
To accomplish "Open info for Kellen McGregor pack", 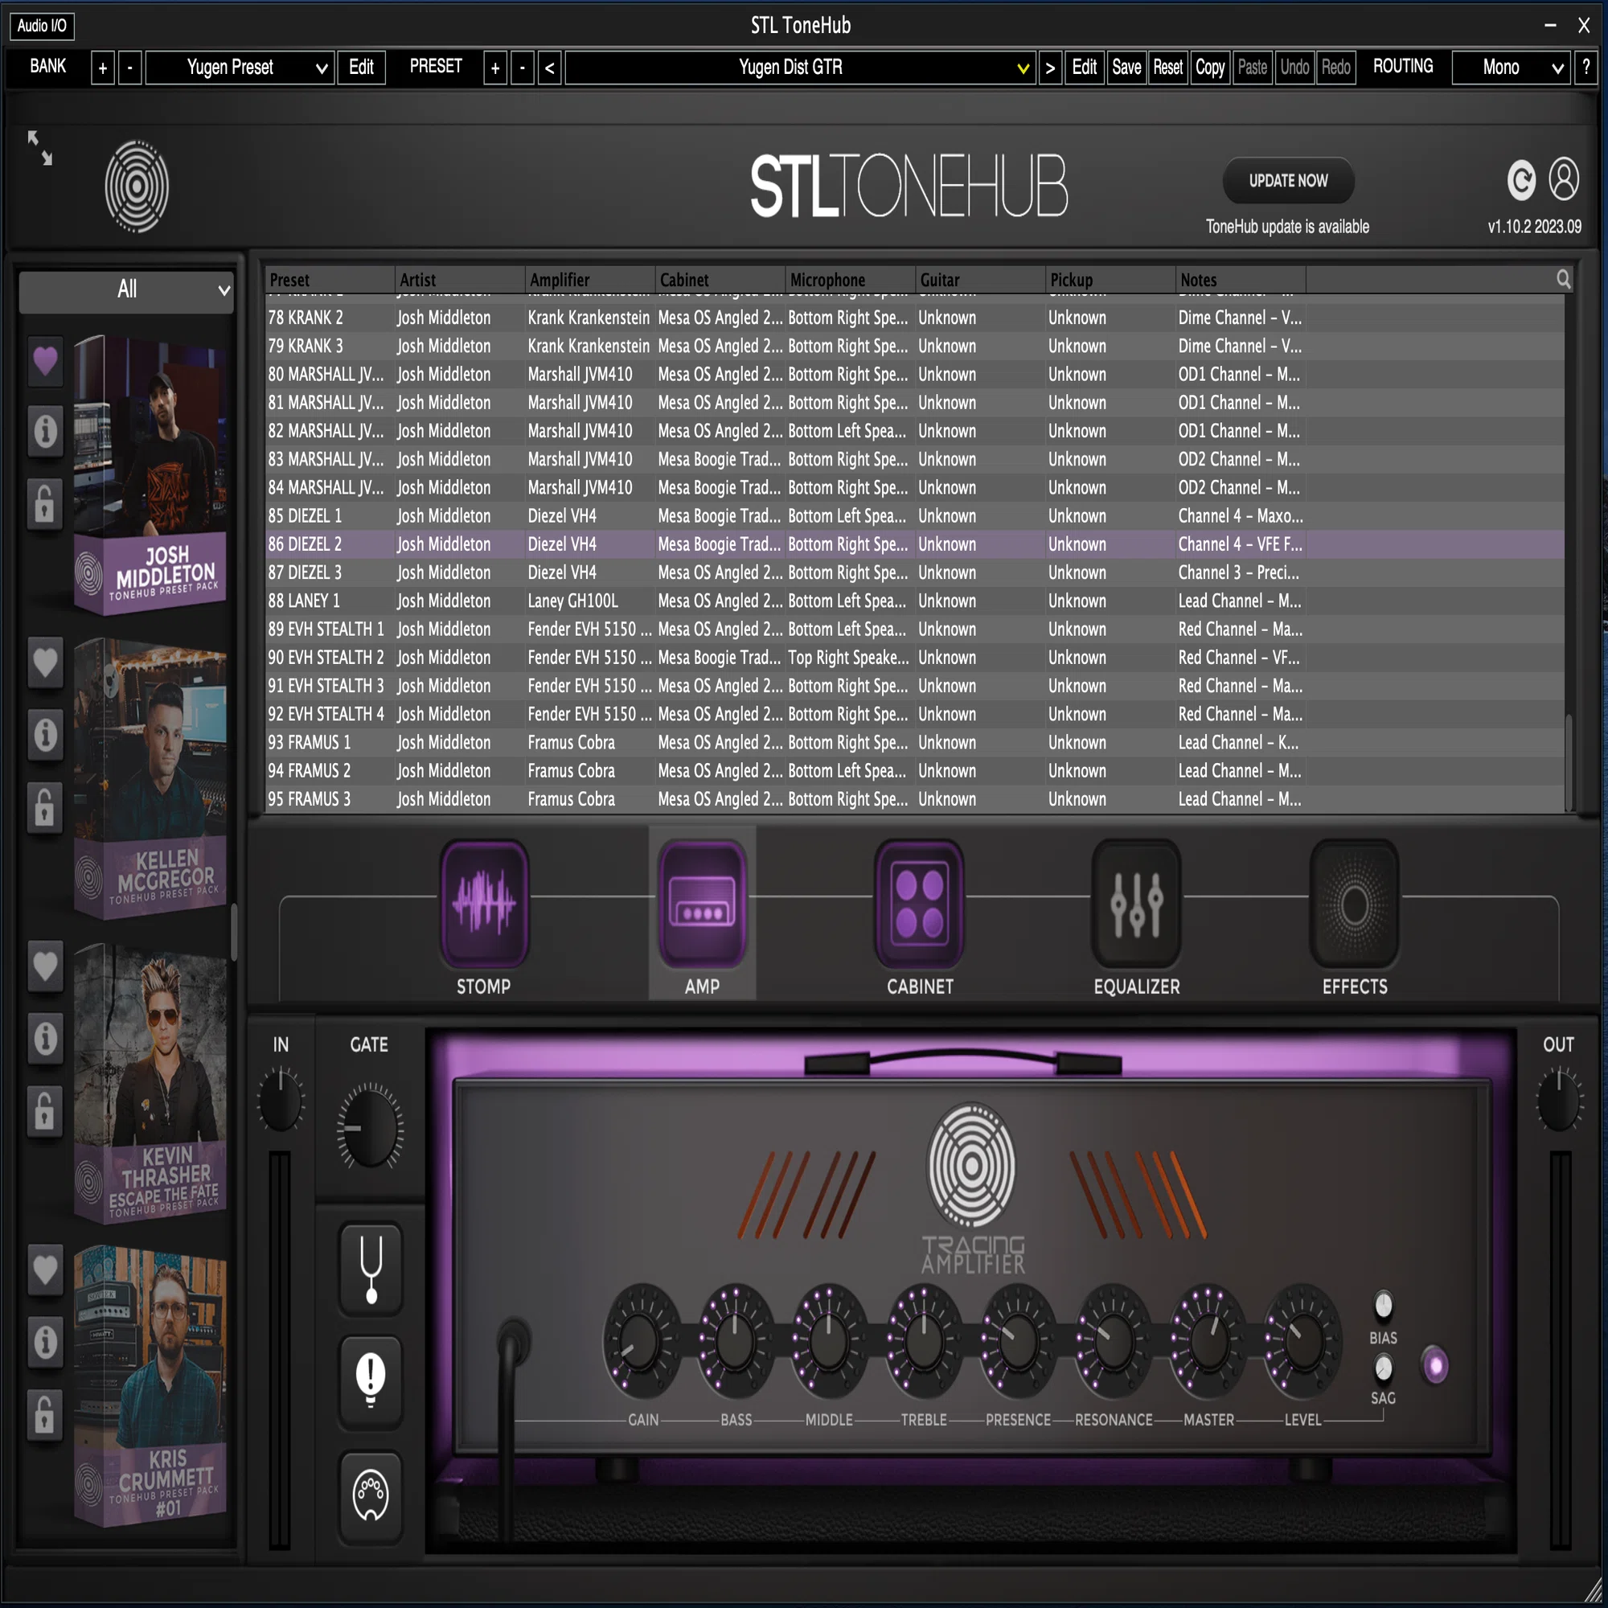I will 46,735.
